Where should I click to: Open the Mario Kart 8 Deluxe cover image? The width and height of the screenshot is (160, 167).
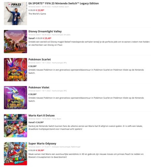15,126
